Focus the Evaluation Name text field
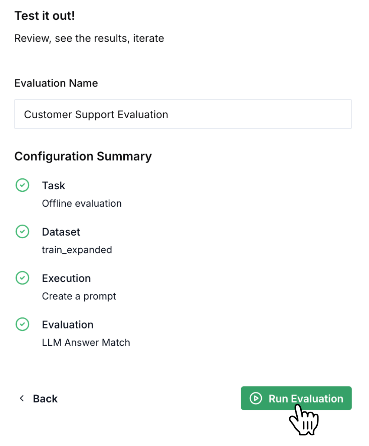This screenshot has height=446, width=369. click(x=183, y=114)
